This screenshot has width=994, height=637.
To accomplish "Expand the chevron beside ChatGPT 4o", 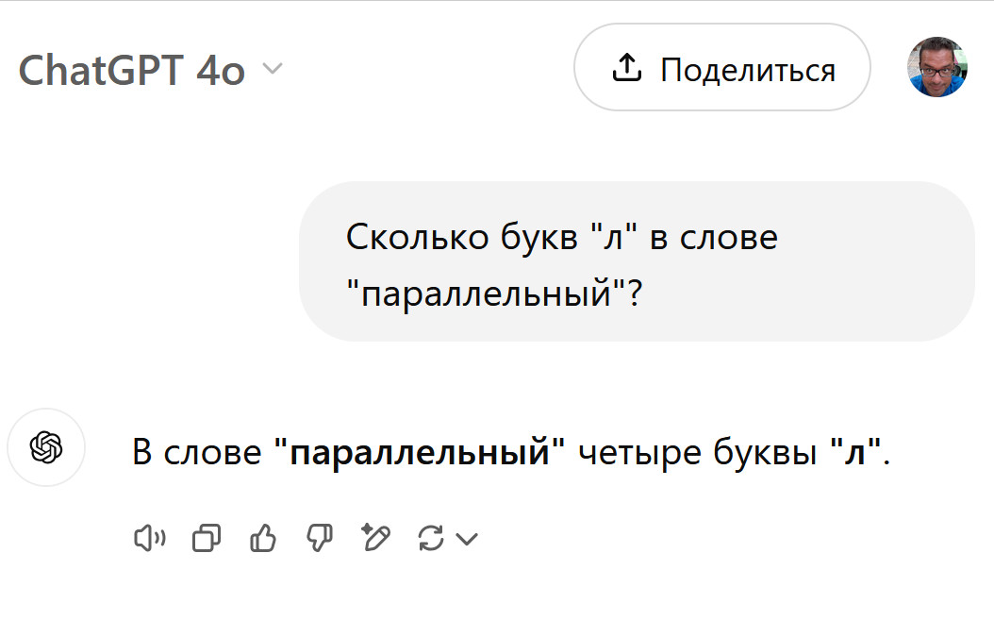I will coord(272,69).
